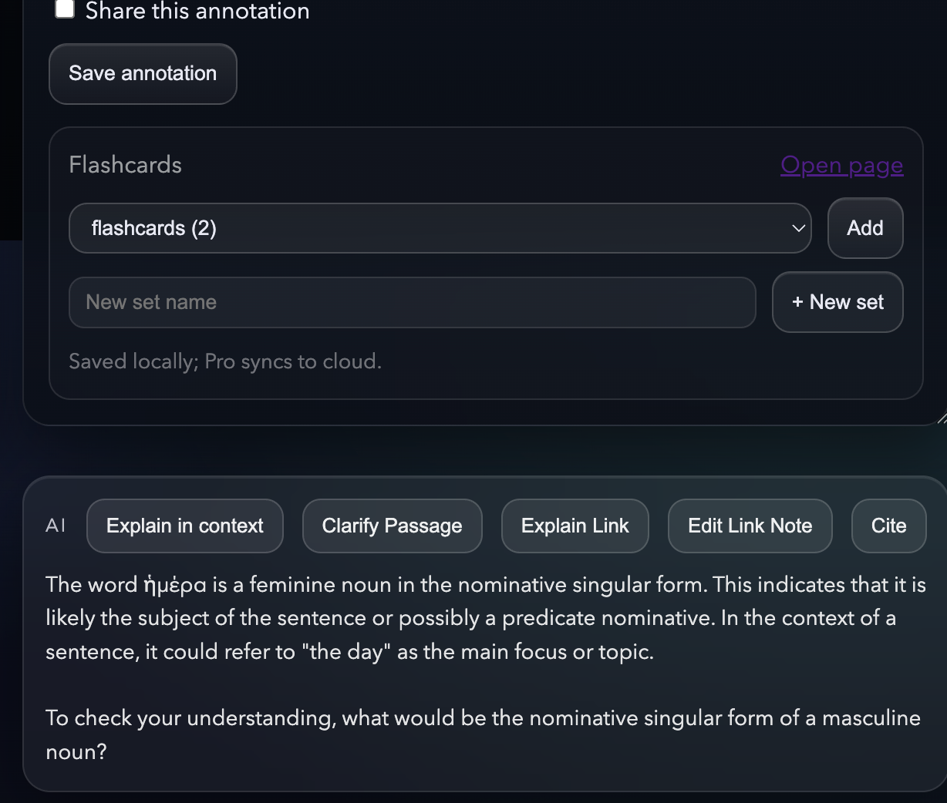947x803 pixels.
Task: Open Edit Link Note
Action: point(750,526)
